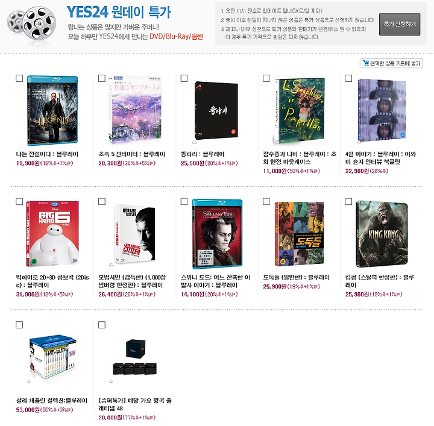434x426 pixels.
Task: Tick the checkbox for 초속 5센티미터
Action: [x=102, y=78]
